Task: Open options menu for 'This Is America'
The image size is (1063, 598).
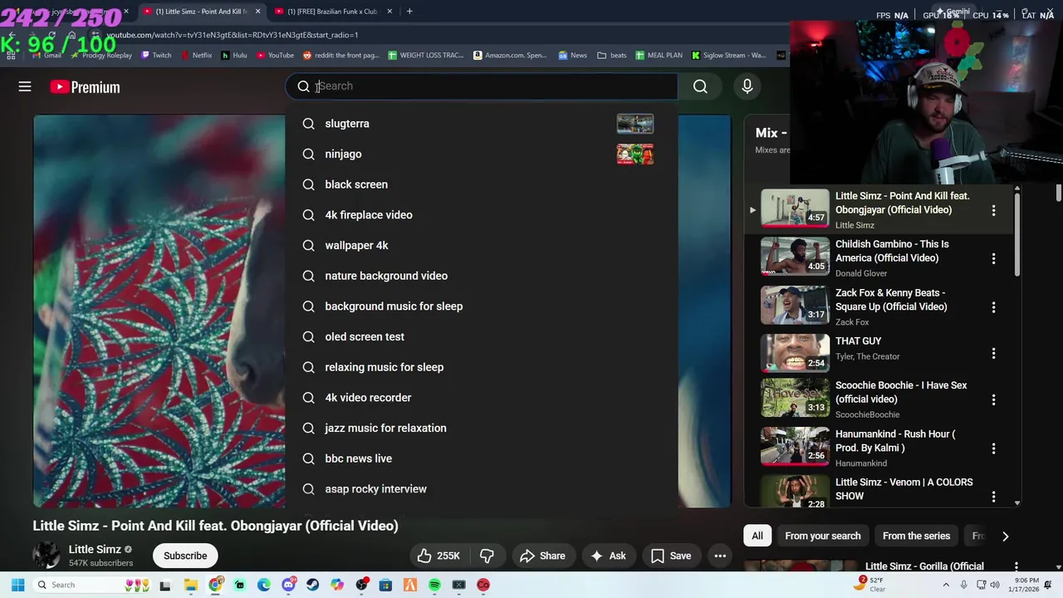Action: [x=993, y=258]
